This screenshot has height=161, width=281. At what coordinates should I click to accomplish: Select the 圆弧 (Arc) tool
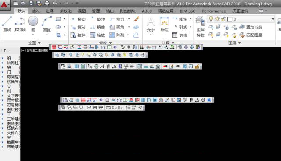point(47,24)
